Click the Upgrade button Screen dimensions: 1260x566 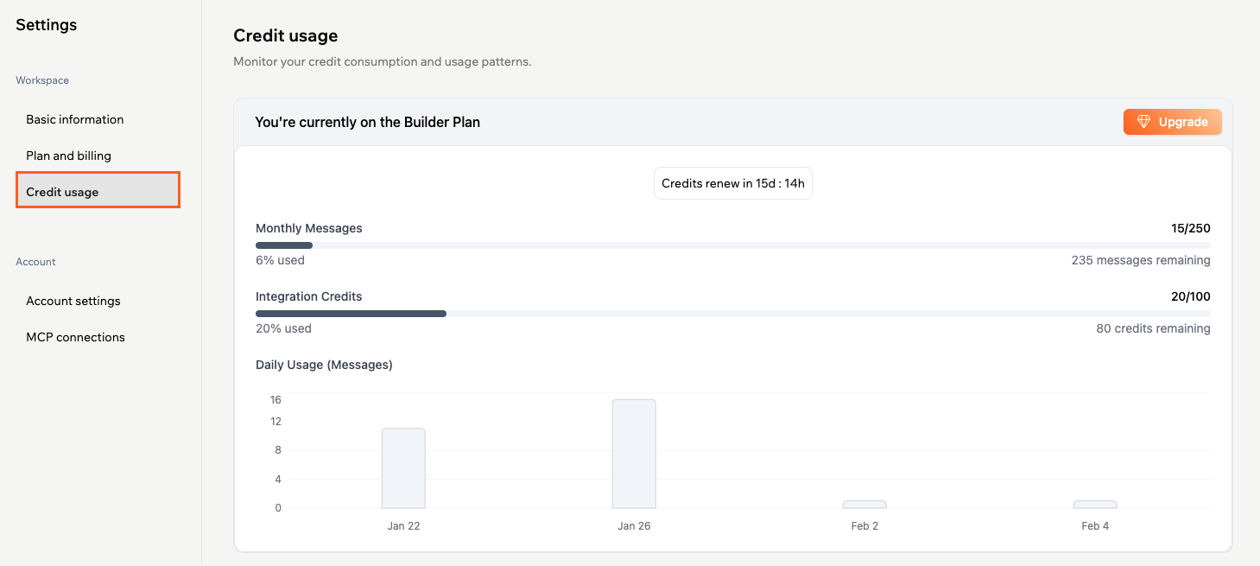click(x=1172, y=121)
